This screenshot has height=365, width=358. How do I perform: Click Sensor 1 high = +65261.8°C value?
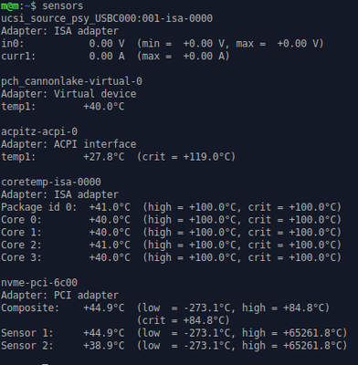coord(295,333)
